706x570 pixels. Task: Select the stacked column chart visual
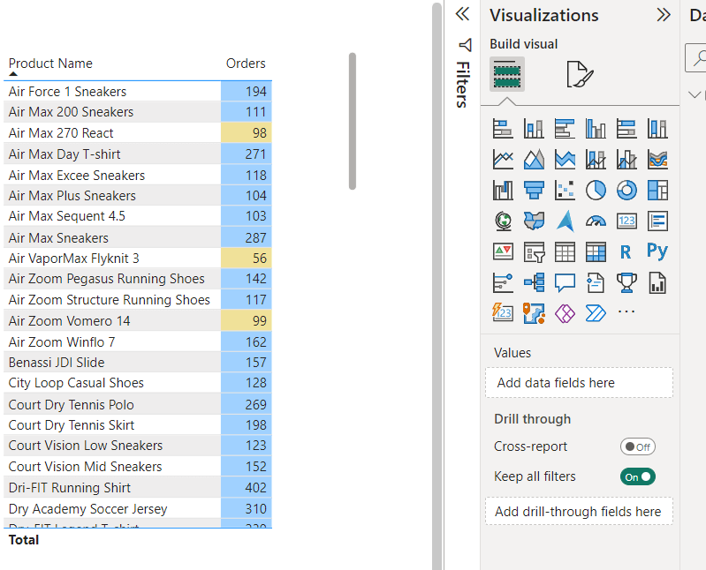[534, 129]
